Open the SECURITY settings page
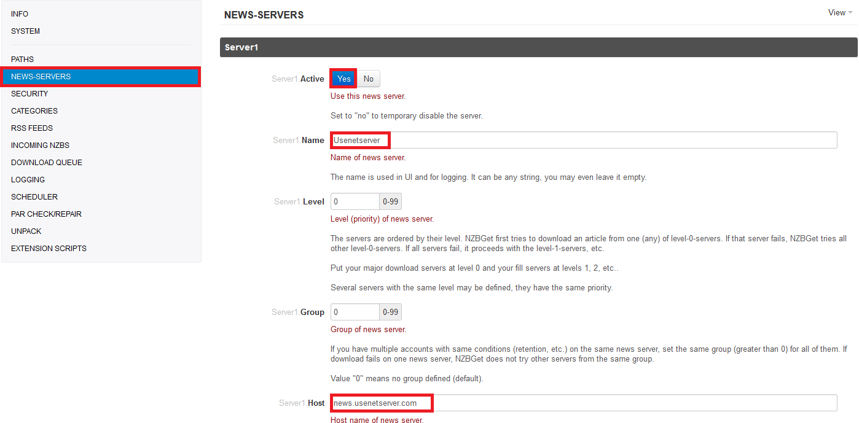This screenshot has width=859, height=423. tap(29, 94)
